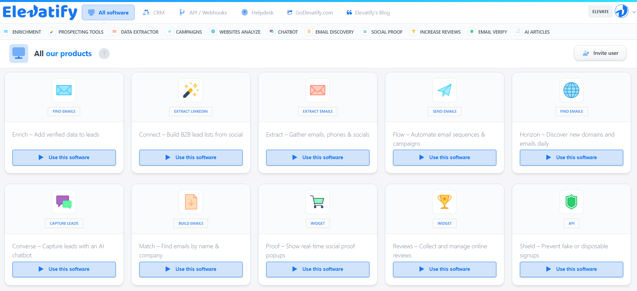The image size is (637, 291).
Task: Select the Data Extractor category
Action: (135, 32)
